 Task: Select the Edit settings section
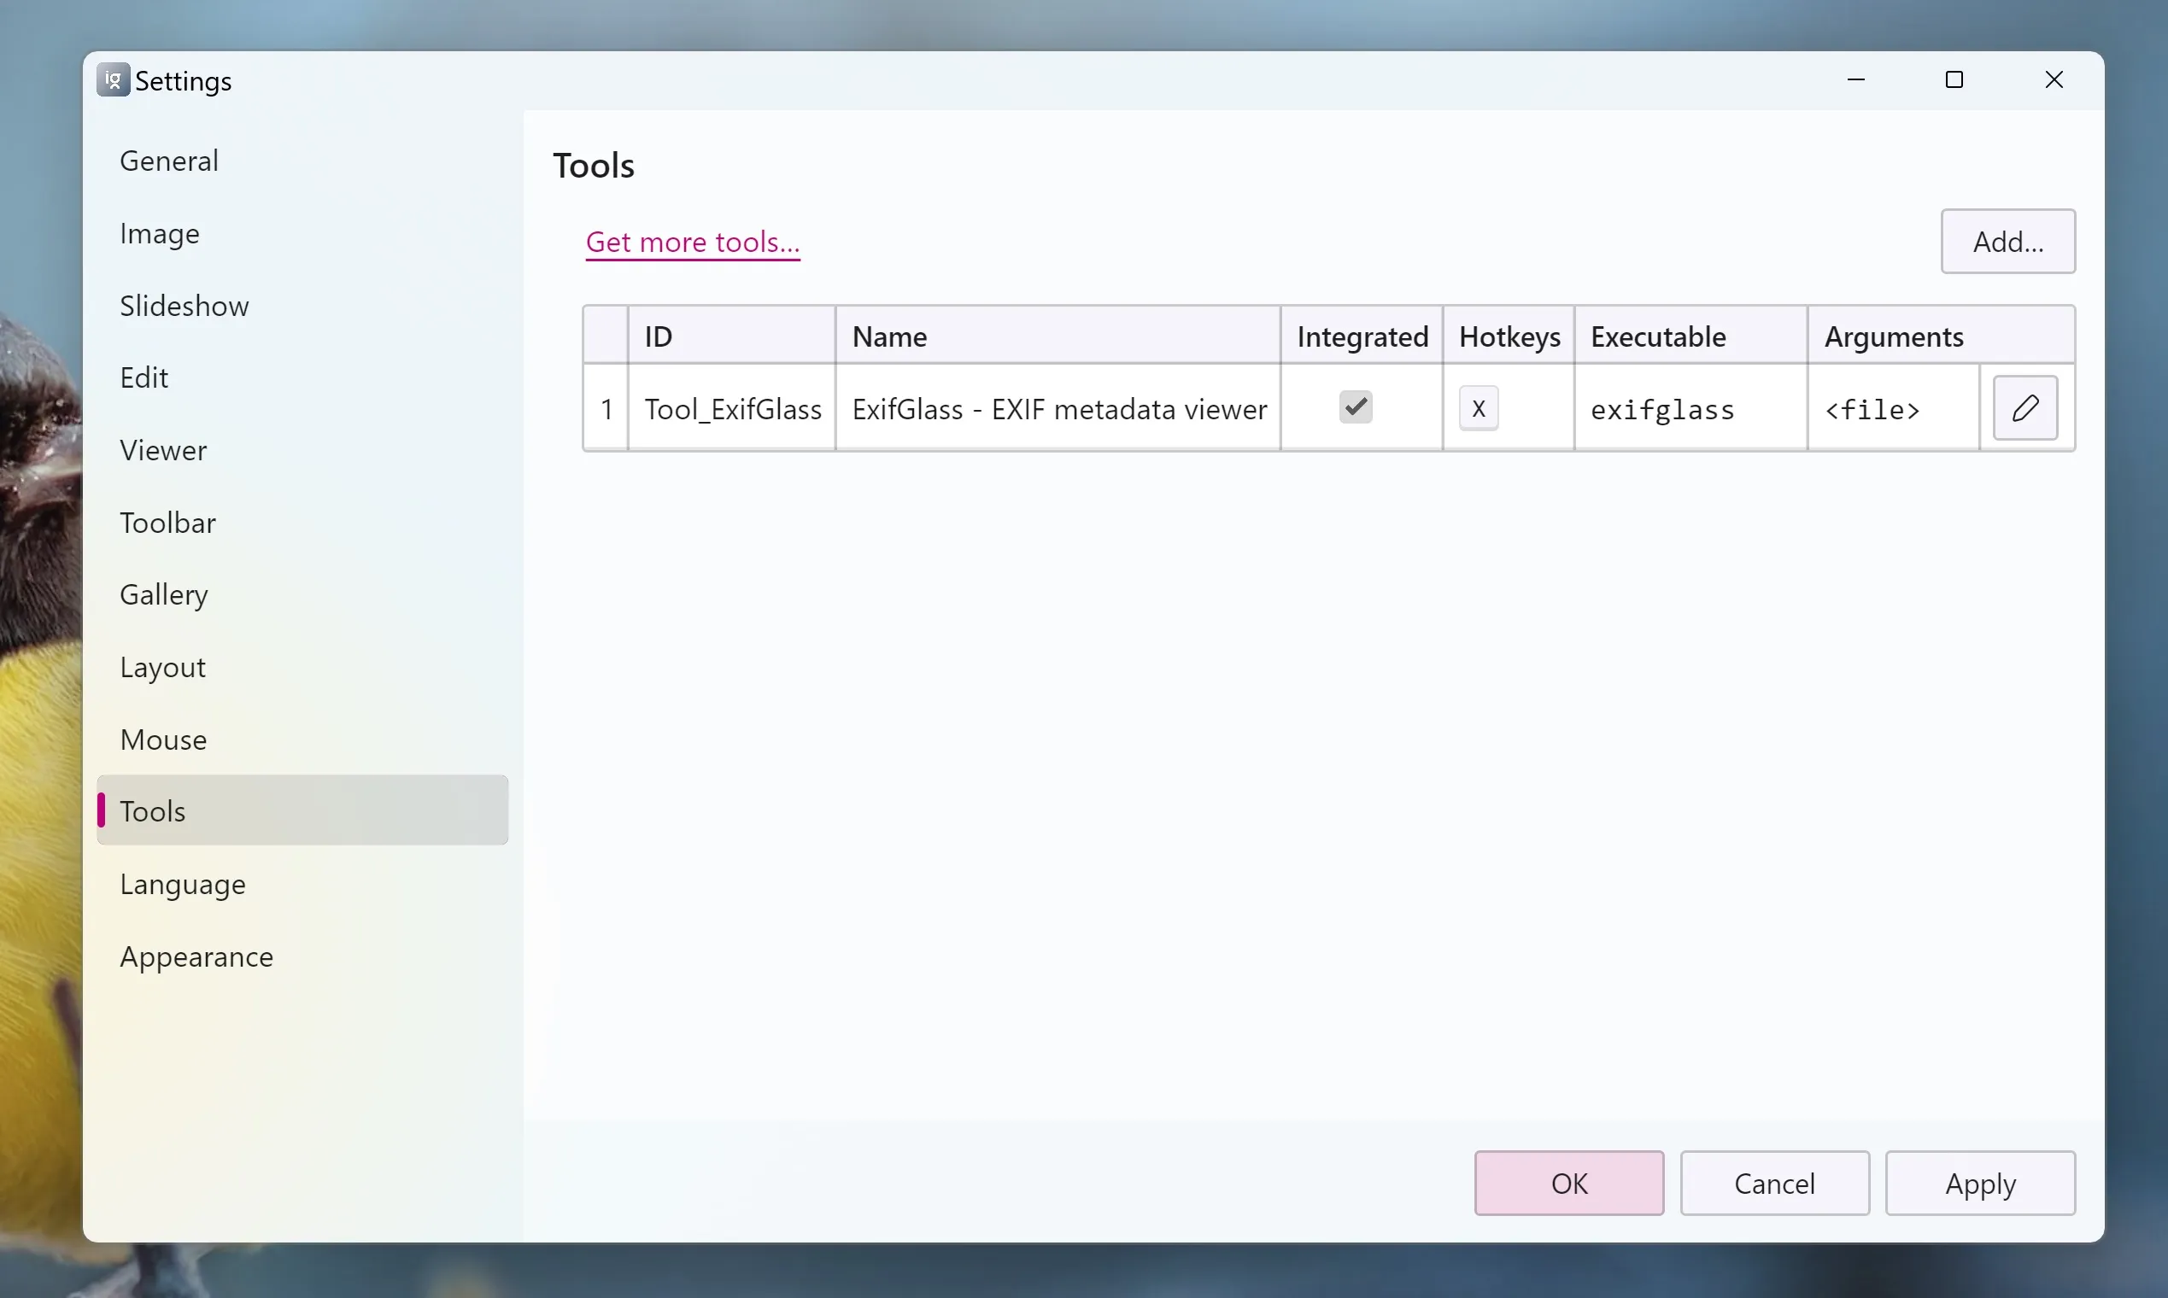[144, 377]
